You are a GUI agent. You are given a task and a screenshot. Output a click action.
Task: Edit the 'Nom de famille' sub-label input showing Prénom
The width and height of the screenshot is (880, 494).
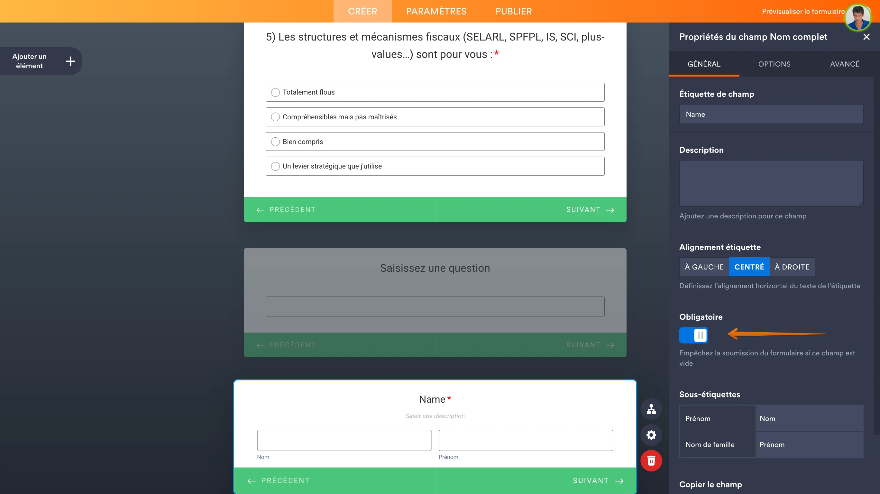pyautogui.click(x=809, y=444)
